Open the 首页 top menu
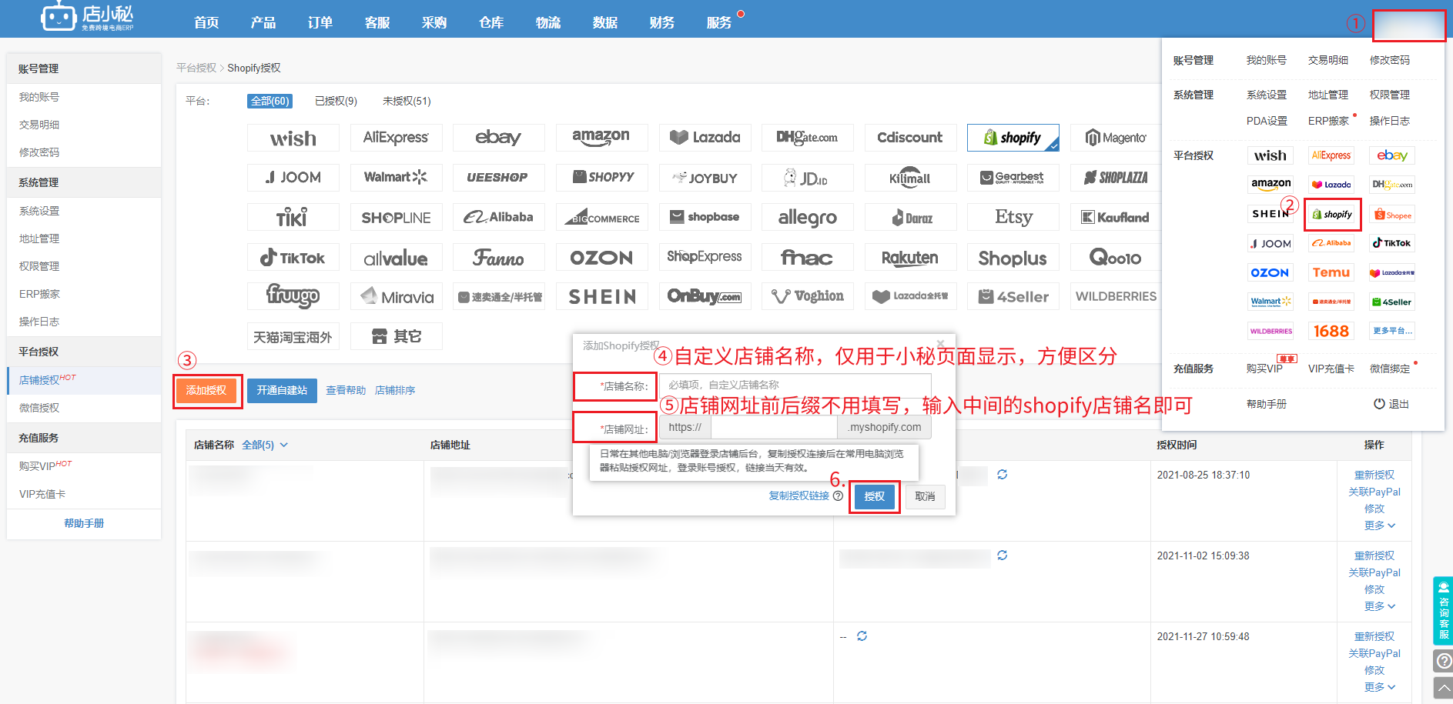The height and width of the screenshot is (704, 1453). coord(206,22)
